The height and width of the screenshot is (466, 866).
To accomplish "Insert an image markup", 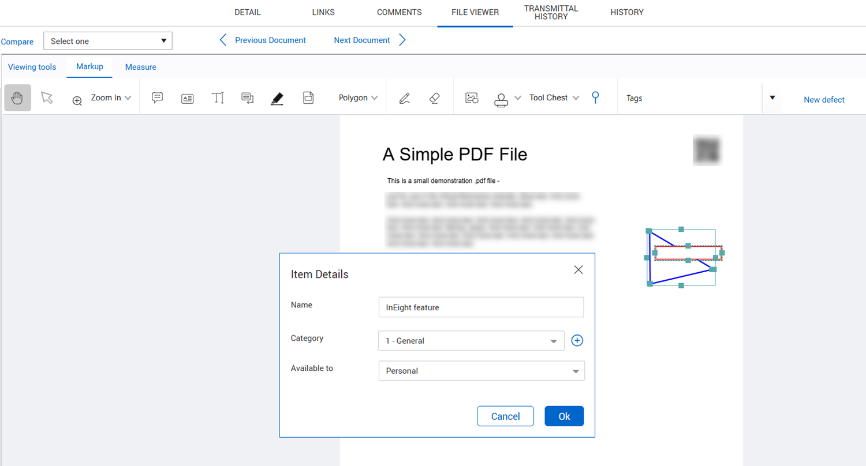I will (472, 98).
